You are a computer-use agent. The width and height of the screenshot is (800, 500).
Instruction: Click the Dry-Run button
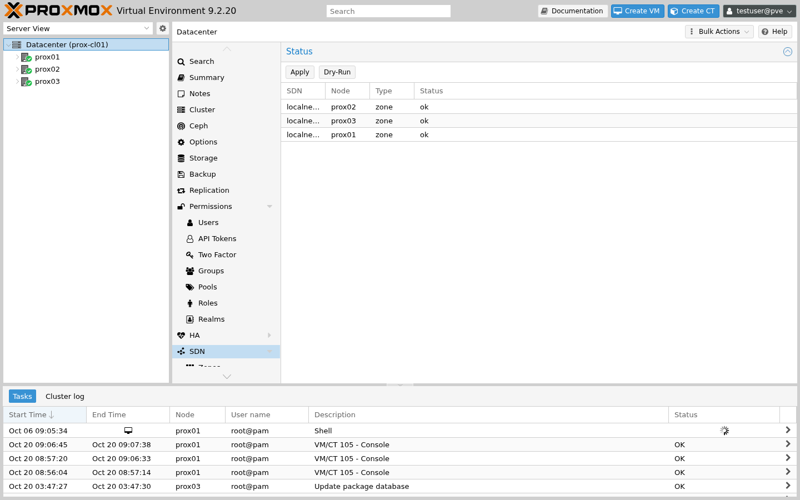coord(337,72)
